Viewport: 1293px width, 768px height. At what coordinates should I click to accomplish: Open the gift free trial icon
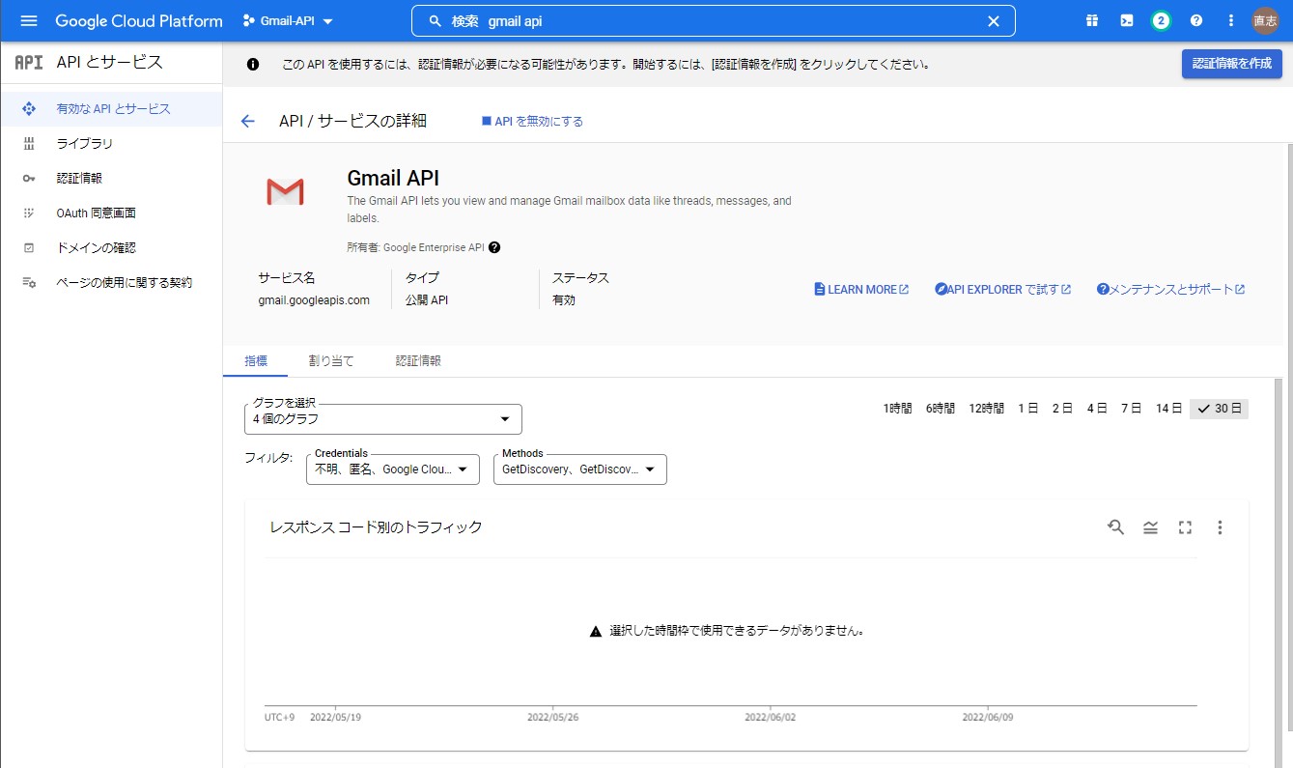tap(1092, 21)
